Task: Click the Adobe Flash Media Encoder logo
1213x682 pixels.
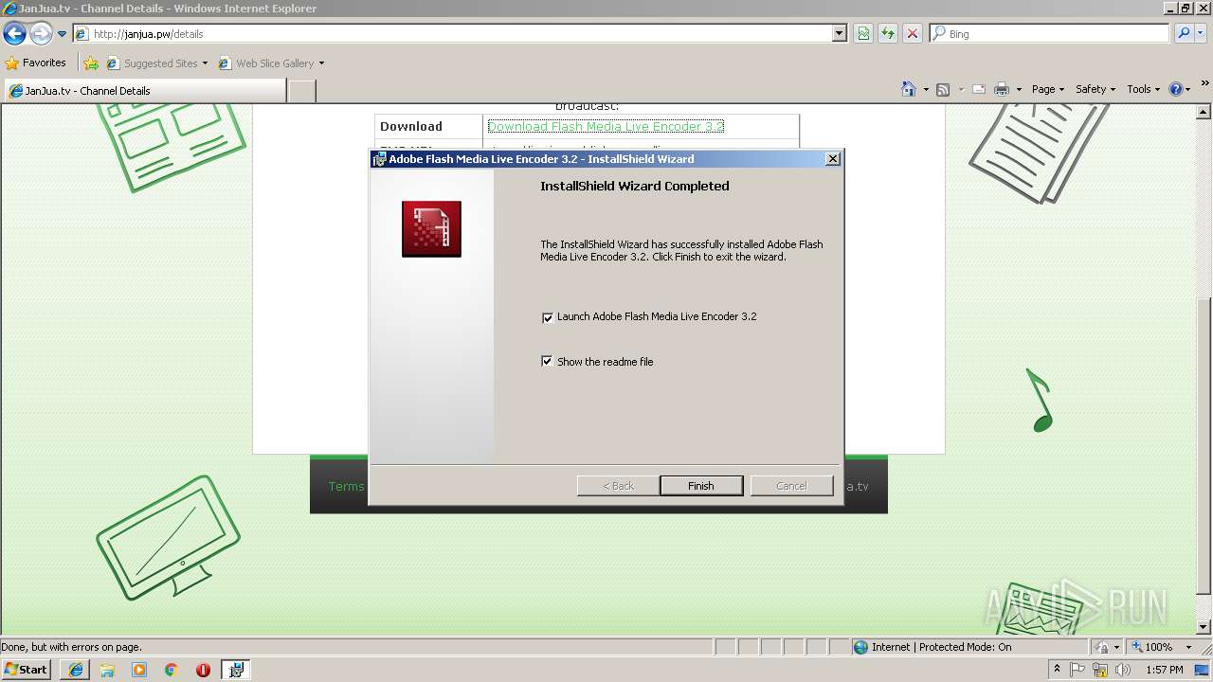Action: 431,229
